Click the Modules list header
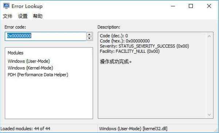This screenshot has height=133, width=219. [16, 53]
